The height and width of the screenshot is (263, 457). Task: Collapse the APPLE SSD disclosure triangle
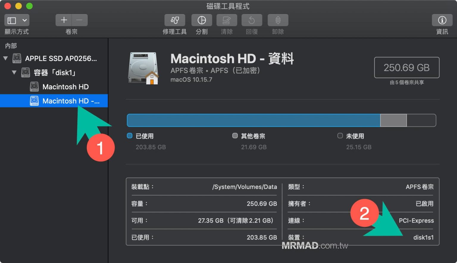pos(5,58)
